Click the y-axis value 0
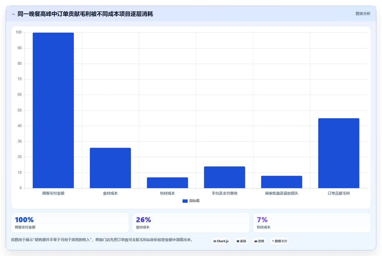This screenshot has height=256, width=382. click(21, 188)
